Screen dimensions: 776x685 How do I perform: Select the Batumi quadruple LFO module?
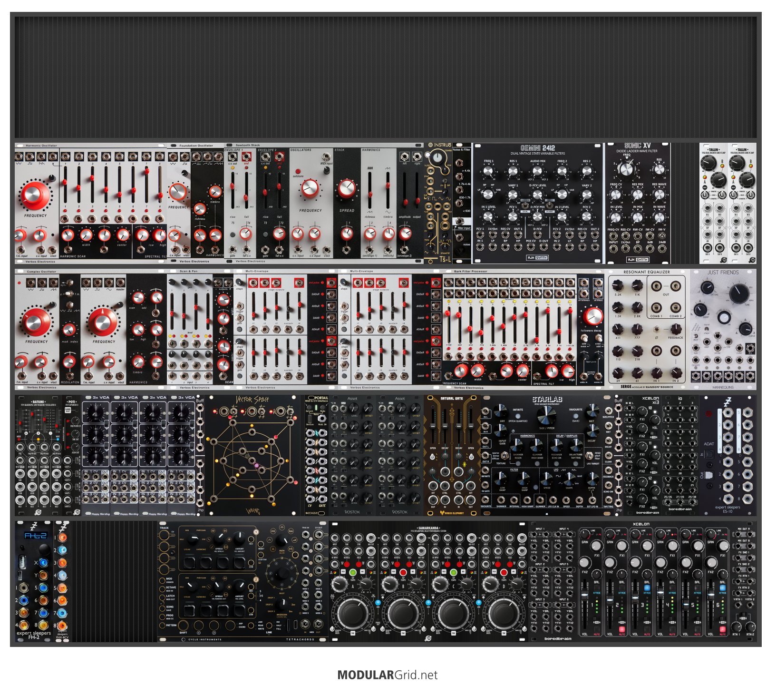[39, 456]
